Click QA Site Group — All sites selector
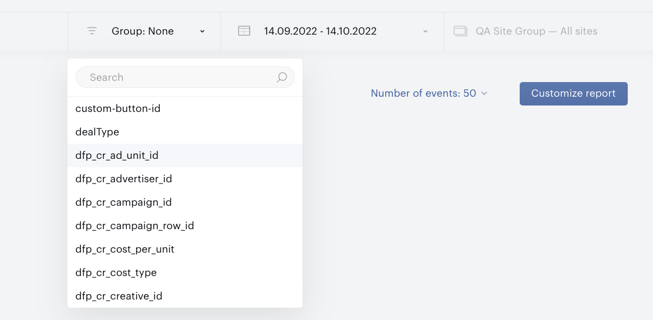Screen dimensions: 653x320 536,31
